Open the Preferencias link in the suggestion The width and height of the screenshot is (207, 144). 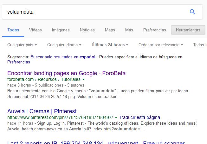[x=19, y=62]
